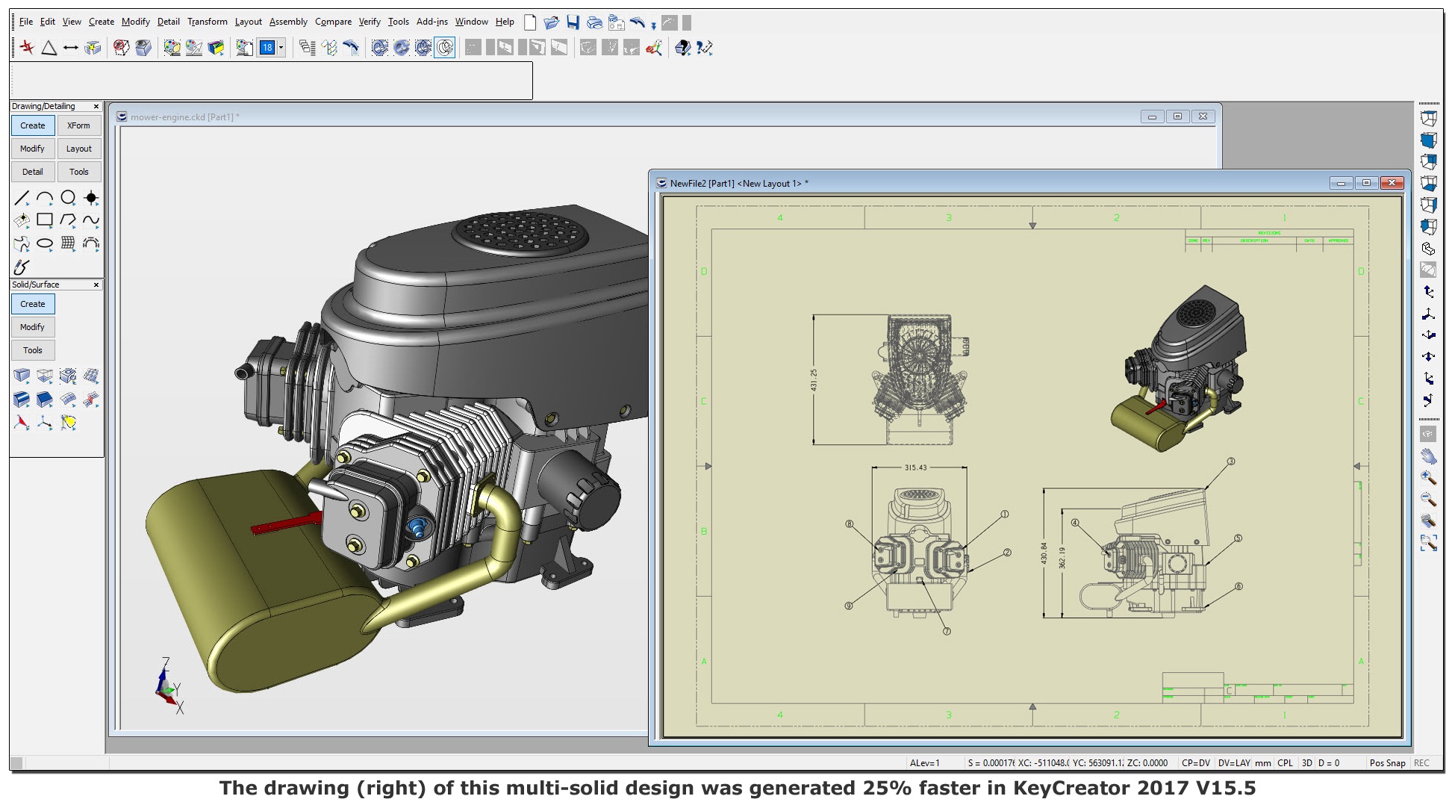Click the red crosshair position icon
1455x805 pixels.
28,49
